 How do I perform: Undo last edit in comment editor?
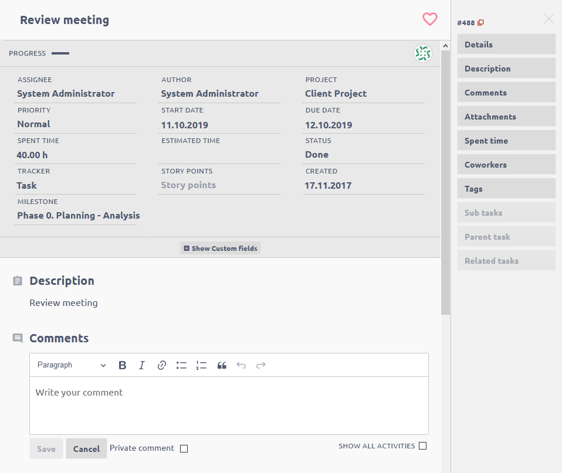[241, 365]
